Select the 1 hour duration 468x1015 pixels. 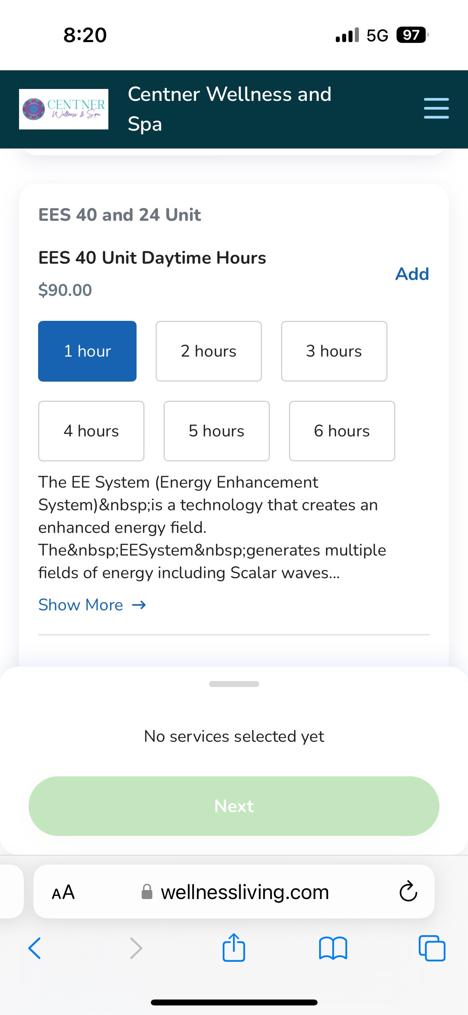87,351
